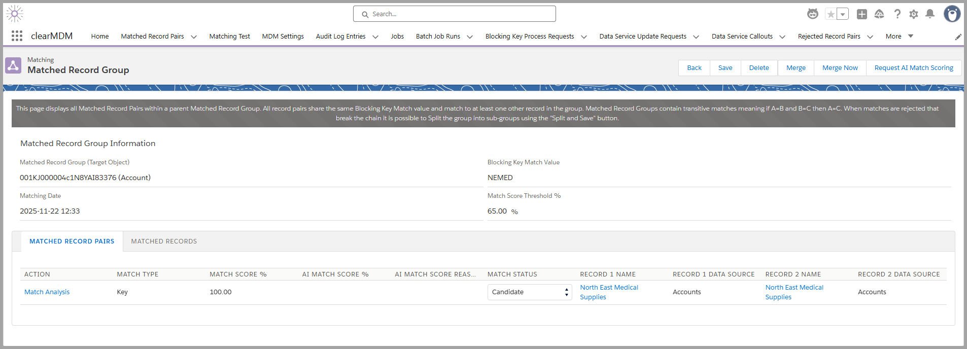Click the Salesforce help question mark icon

click(x=897, y=14)
